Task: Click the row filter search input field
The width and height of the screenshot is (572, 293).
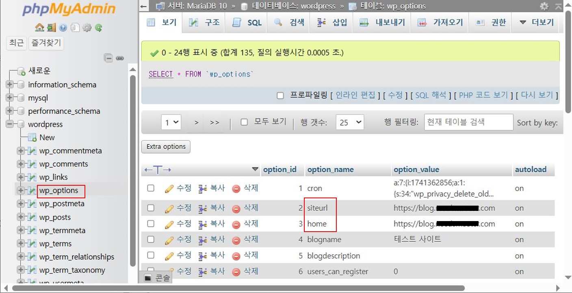Action: (468, 122)
